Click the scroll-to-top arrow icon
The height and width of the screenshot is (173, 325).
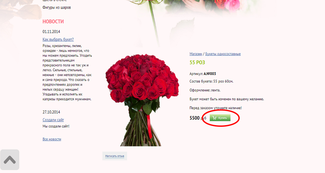[10, 160]
